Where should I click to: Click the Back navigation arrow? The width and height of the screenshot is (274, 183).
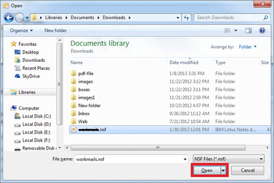click(9, 17)
